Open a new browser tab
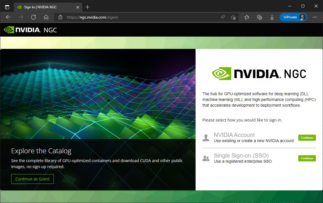This screenshot has width=323, height=203. (x=88, y=7)
